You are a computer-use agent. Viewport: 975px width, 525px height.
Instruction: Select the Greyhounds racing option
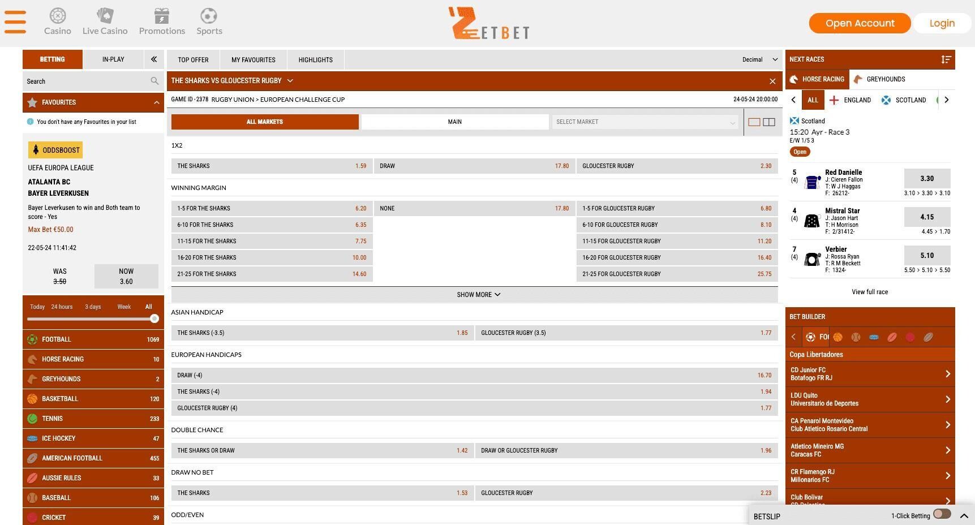coord(879,79)
